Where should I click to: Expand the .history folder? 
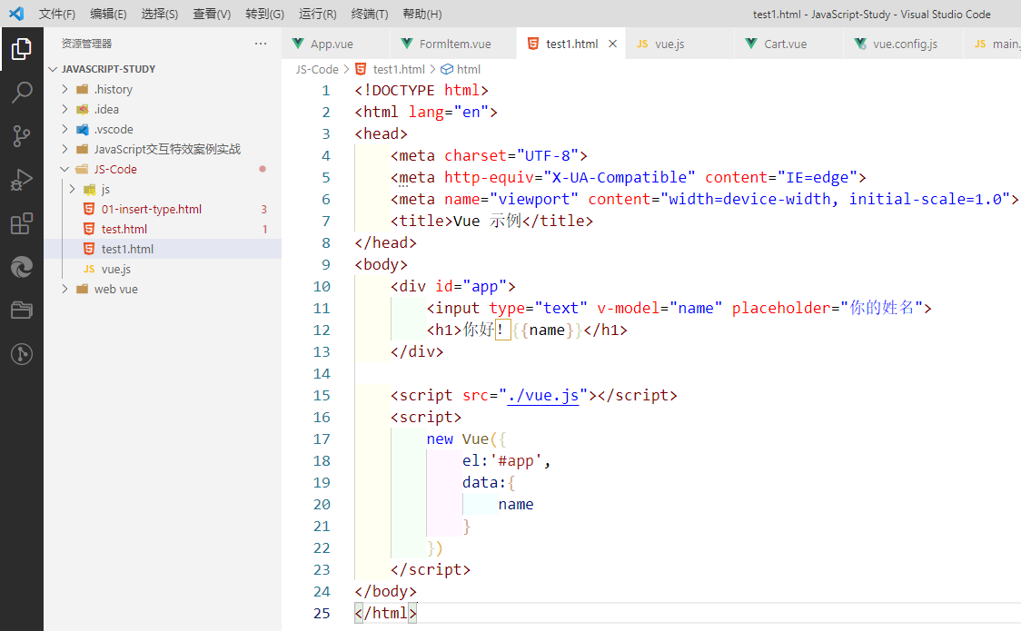click(64, 89)
